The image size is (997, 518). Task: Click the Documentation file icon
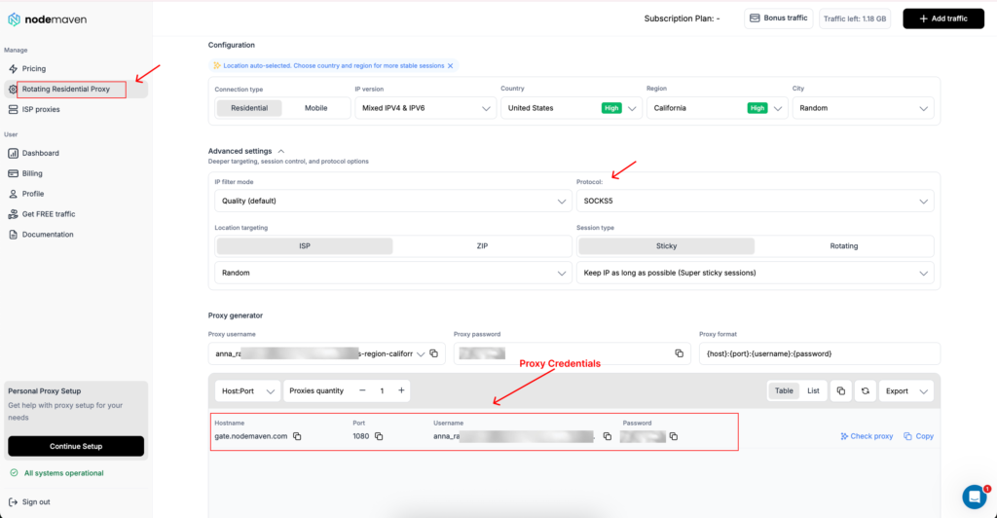click(13, 235)
